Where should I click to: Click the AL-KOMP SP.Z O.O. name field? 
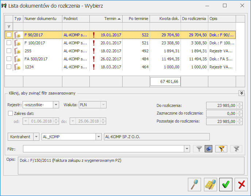pyautogui.click(x=157, y=137)
